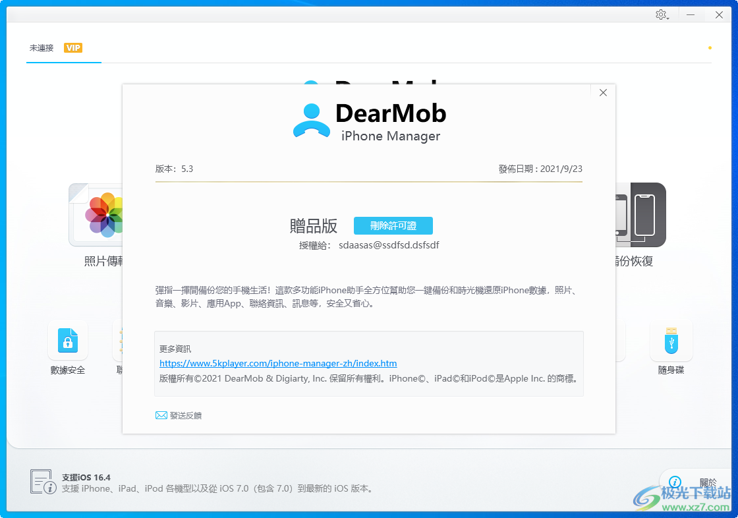Image resolution: width=738 pixels, height=518 pixels.
Task: Click the licensed email sdaasas@ssdfsd.dsfsdf
Action: [x=389, y=245]
